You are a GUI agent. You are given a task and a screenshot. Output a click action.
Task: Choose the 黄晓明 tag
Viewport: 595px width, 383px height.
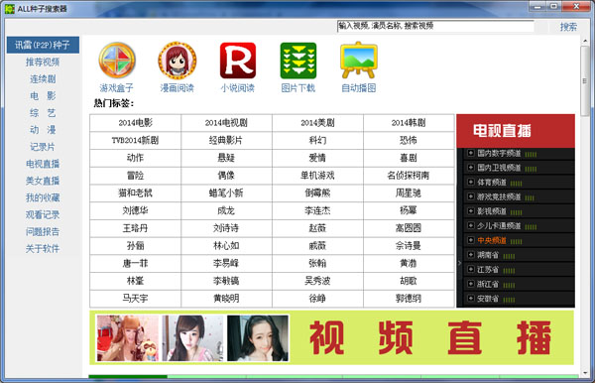tap(226, 299)
